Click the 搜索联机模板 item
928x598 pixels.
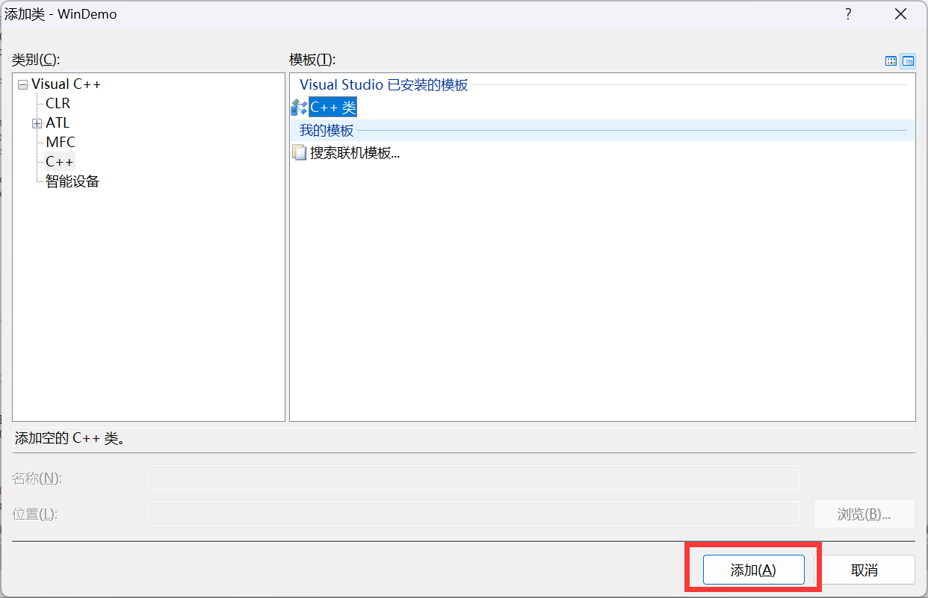click(x=354, y=153)
